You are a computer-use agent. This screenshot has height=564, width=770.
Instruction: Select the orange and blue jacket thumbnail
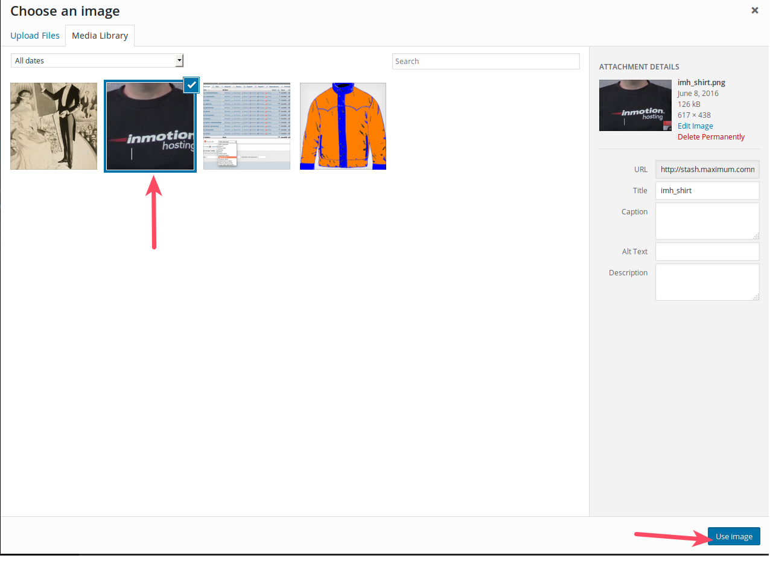(x=343, y=126)
